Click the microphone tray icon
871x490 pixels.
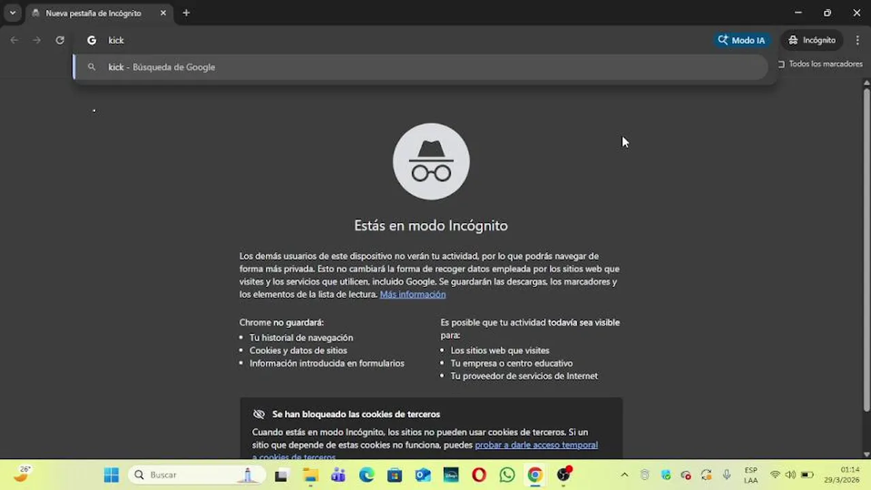[x=727, y=475]
